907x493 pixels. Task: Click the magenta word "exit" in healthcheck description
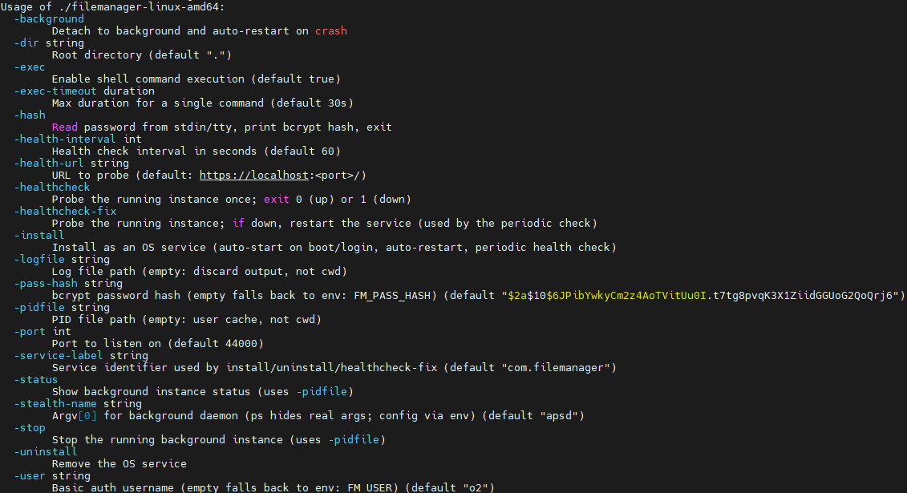[x=277, y=200]
